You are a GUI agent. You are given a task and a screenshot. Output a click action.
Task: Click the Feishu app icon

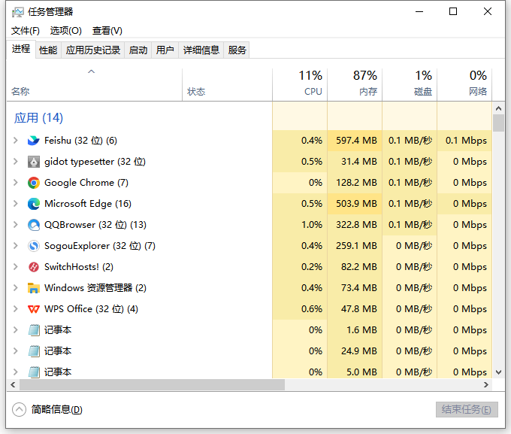(34, 141)
